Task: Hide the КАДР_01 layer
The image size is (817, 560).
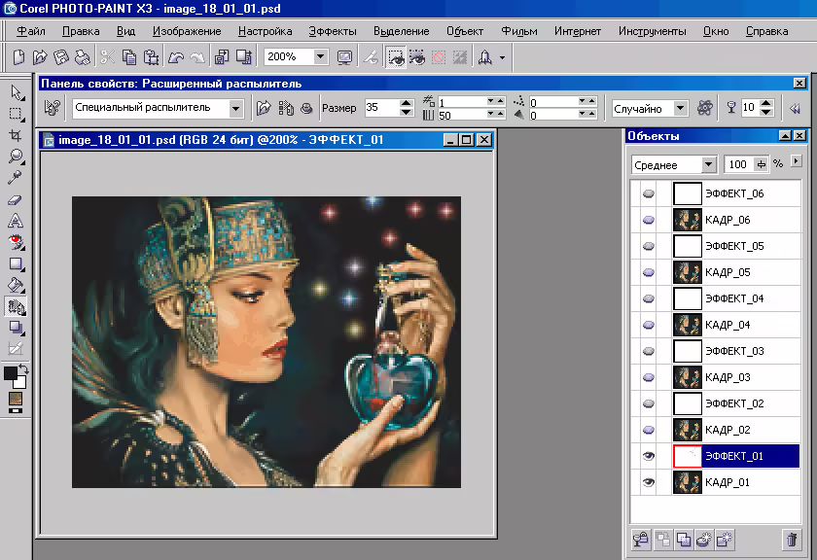Action: tap(648, 482)
